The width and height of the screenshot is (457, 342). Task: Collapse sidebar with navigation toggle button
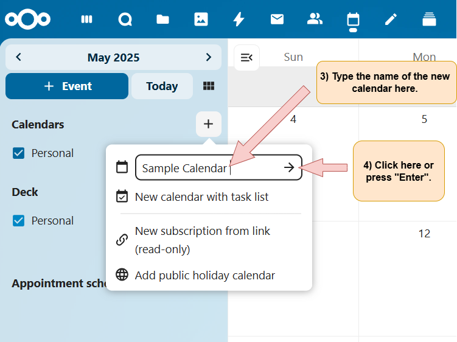coord(246,57)
